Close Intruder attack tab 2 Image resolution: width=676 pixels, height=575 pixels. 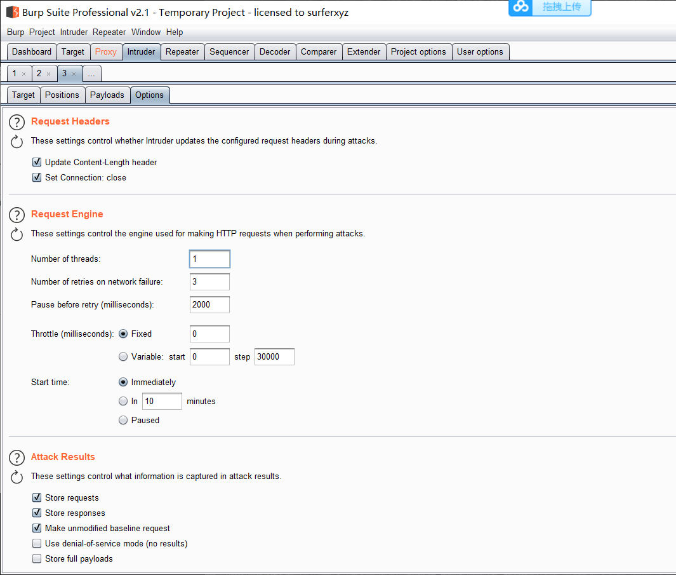(x=49, y=74)
